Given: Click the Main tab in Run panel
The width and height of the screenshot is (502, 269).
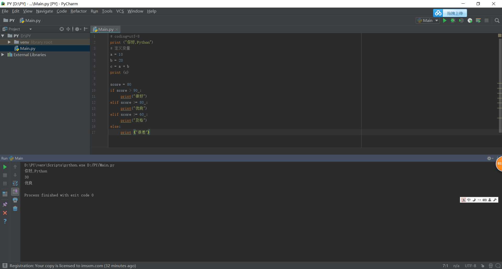Looking at the screenshot, I should 16,158.
